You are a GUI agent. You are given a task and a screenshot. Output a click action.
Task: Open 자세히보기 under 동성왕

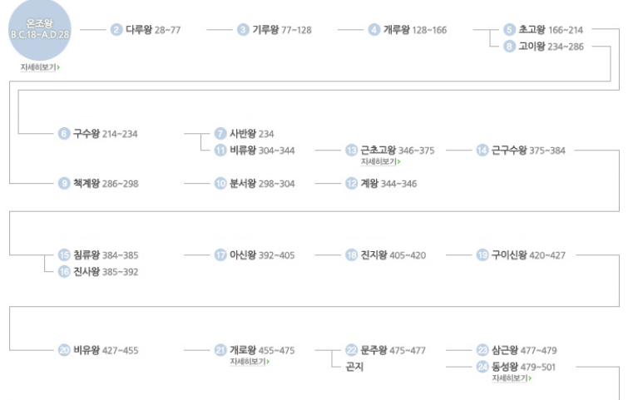click(x=512, y=378)
